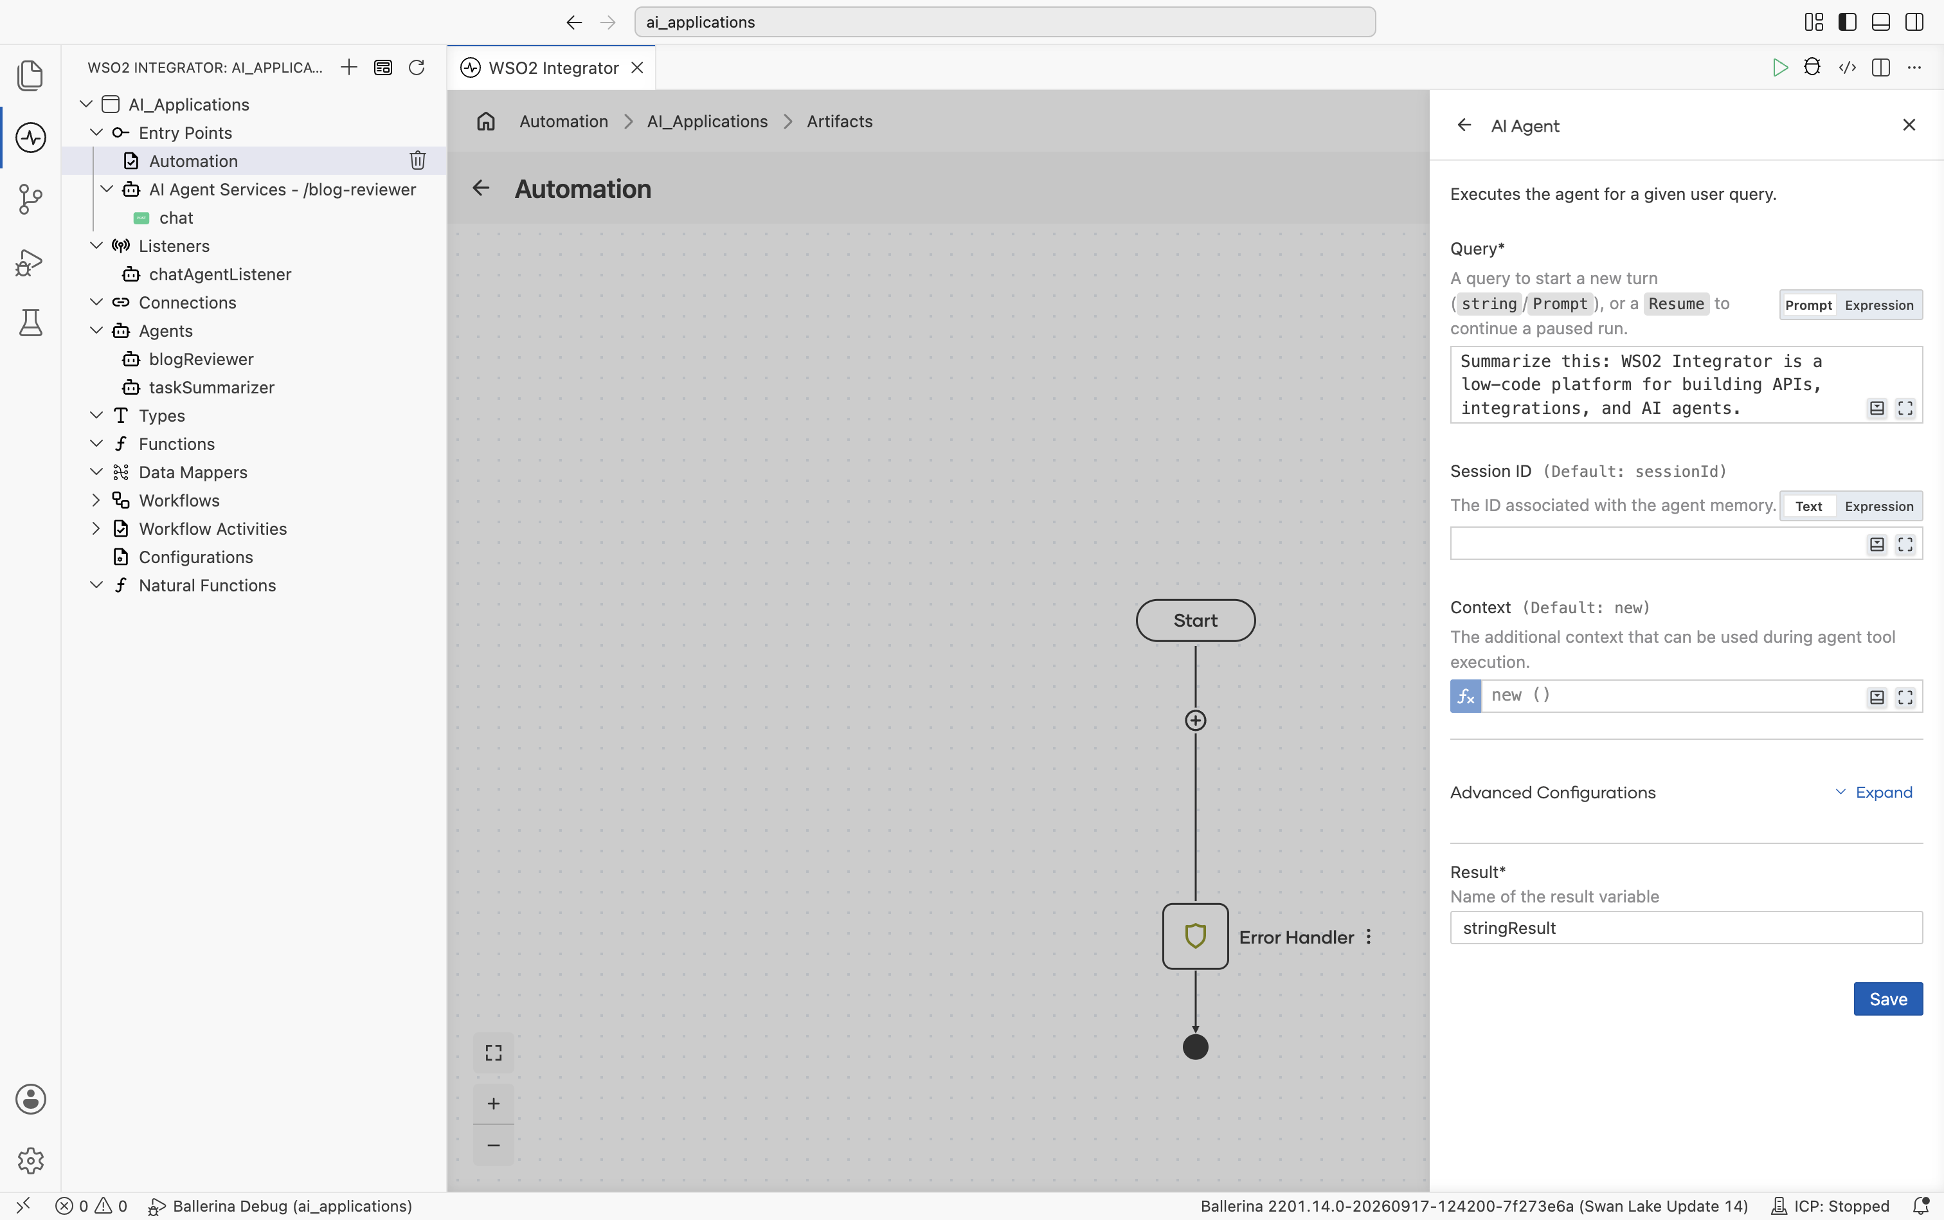Viewport: 1944px width, 1220px height.
Task: Zoom in on the diagram canvas
Action: pos(493,1103)
